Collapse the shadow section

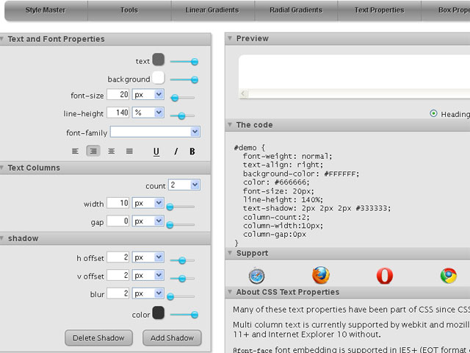tap(1, 238)
